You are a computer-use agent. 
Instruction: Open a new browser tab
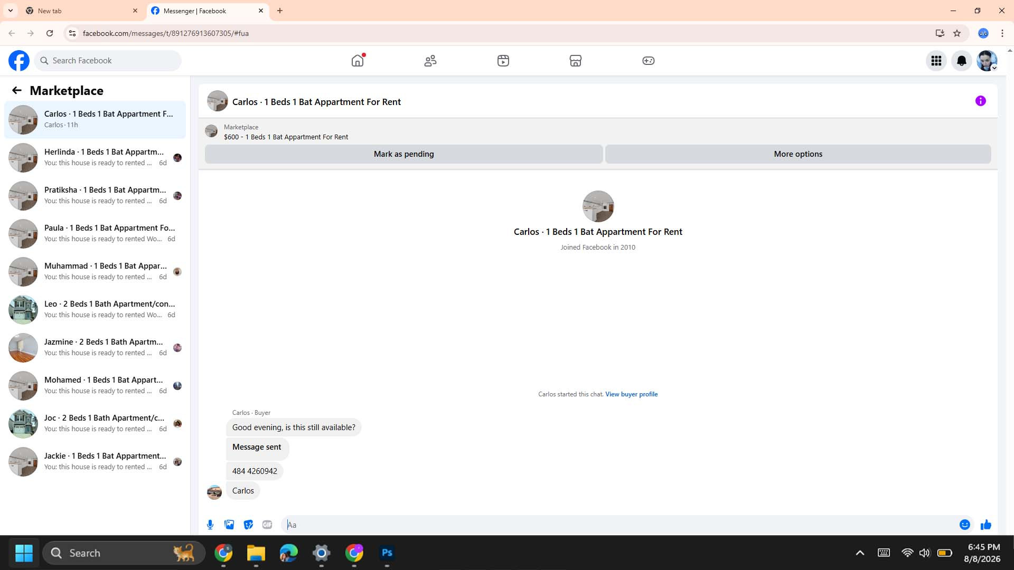(x=280, y=11)
